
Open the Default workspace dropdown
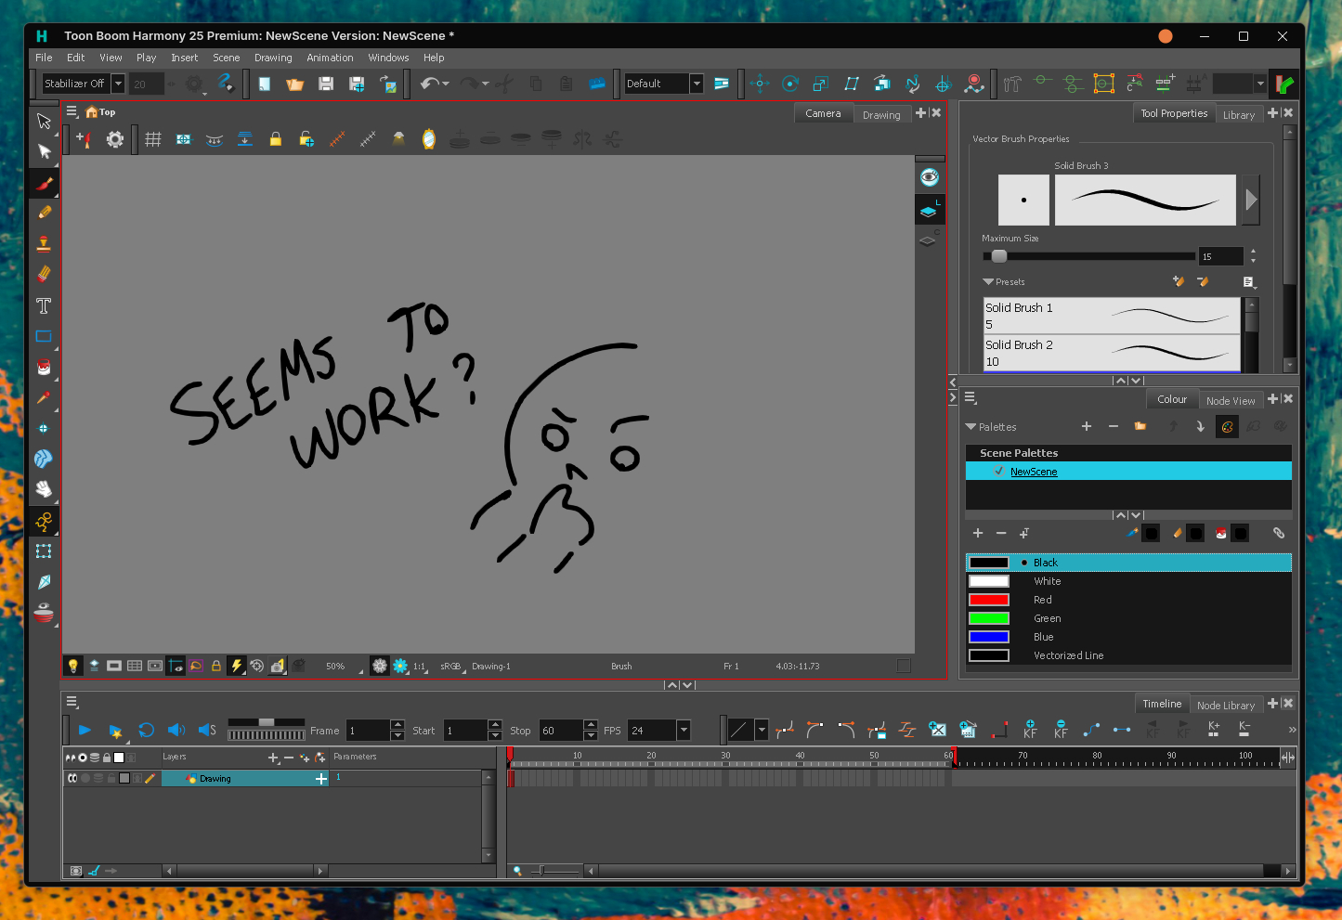tap(696, 84)
